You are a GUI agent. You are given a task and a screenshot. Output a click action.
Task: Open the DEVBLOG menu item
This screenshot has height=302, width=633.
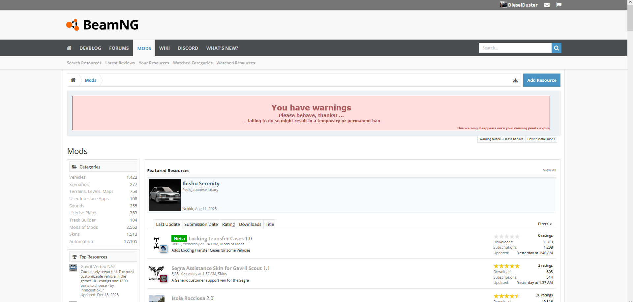pyautogui.click(x=90, y=48)
